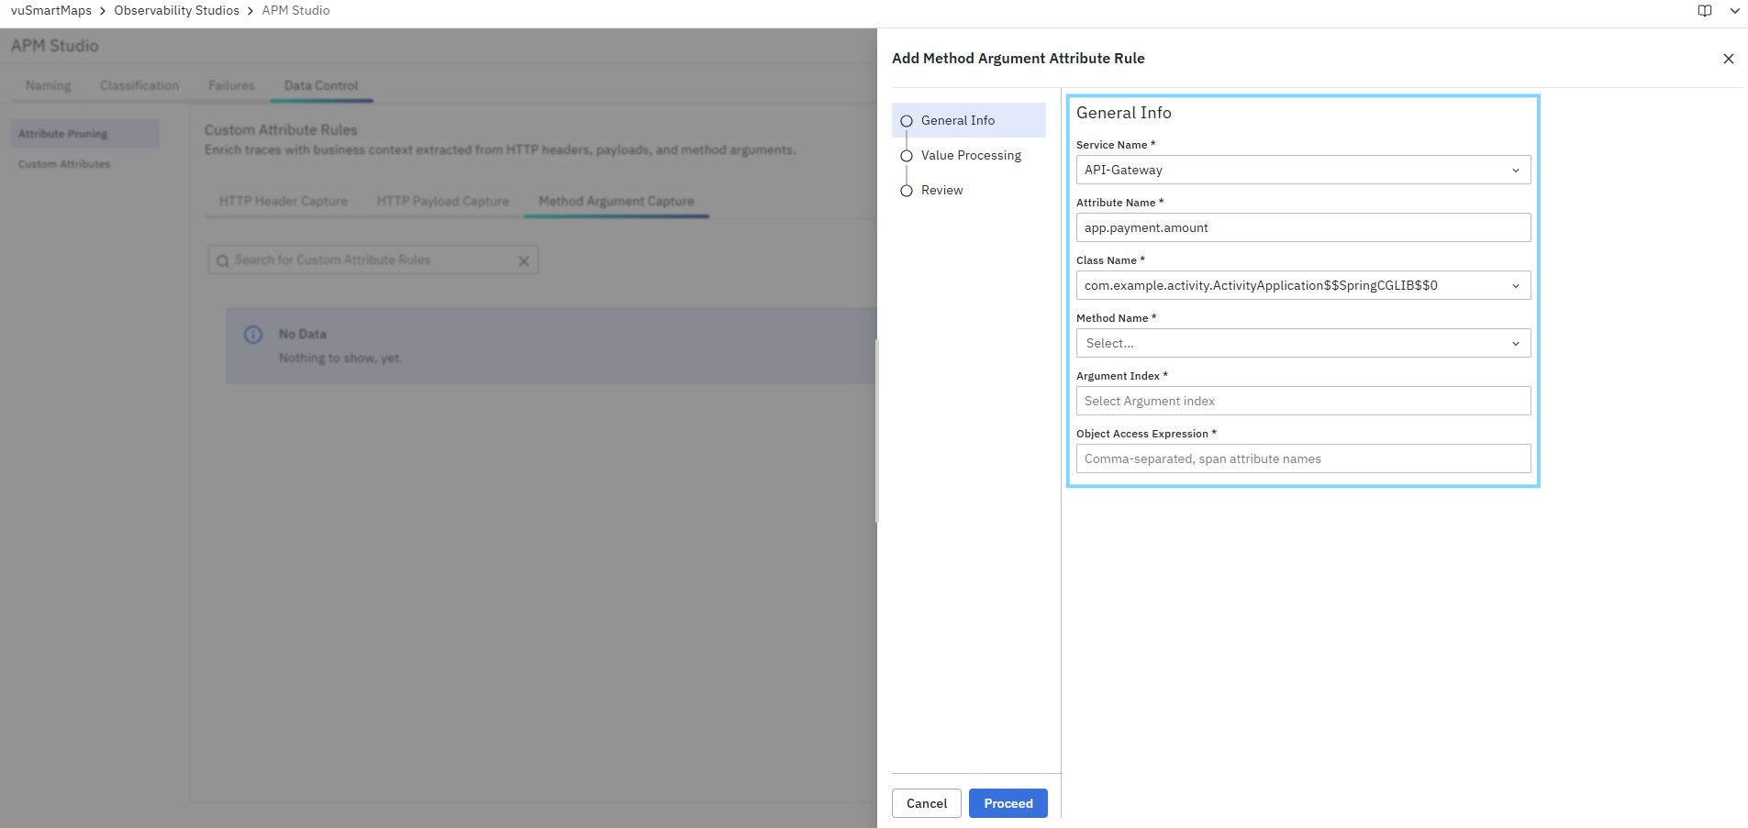Screen dimensions: 1748x828
Task: Focus the Attribute Name field
Action: (1303, 227)
